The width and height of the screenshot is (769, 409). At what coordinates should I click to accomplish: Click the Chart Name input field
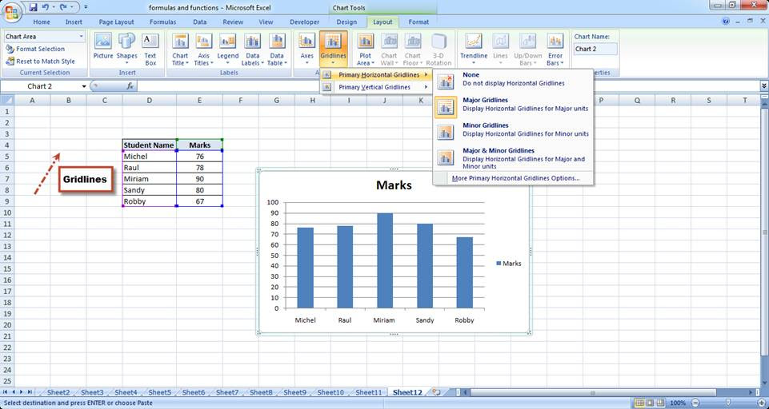click(x=595, y=49)
